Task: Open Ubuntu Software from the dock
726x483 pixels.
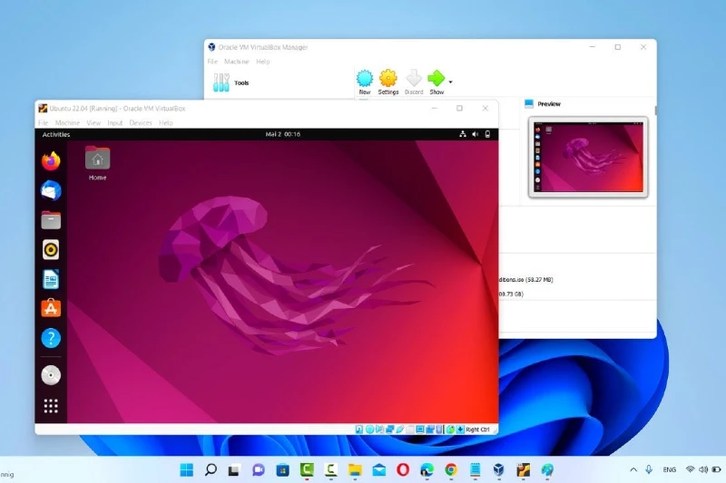Action: pyautogui.click(x=51, y=308)
